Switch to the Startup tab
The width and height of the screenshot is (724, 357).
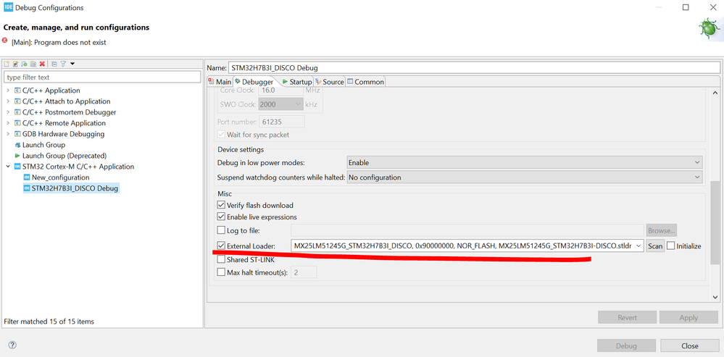[297, 82]
